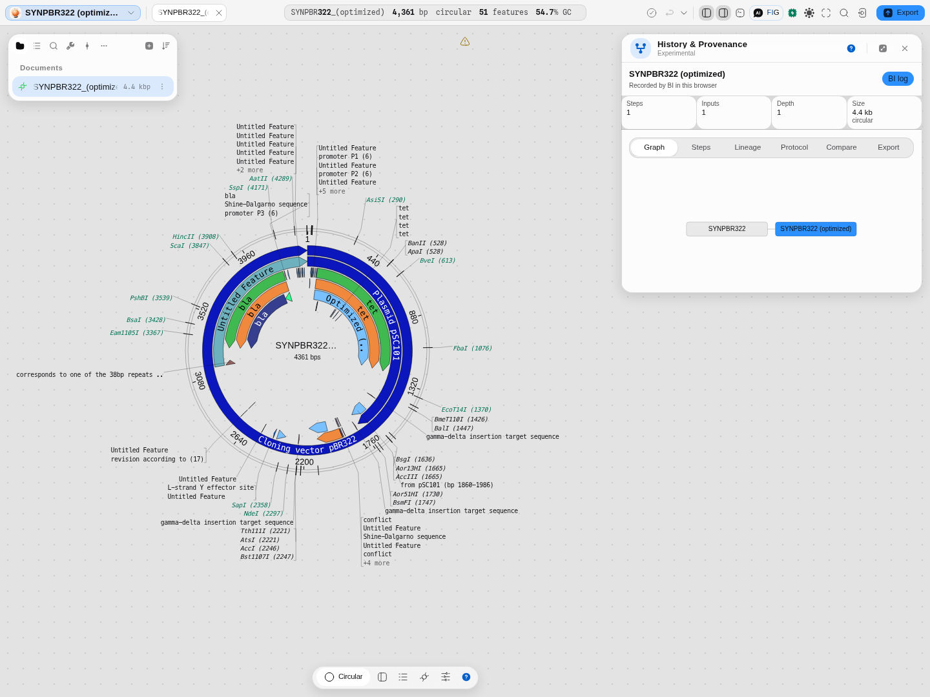Image resolution: width=930 pixels, height=697 pixels.
Task: Toggle light theme with sun icon
Action: (809, 13)
